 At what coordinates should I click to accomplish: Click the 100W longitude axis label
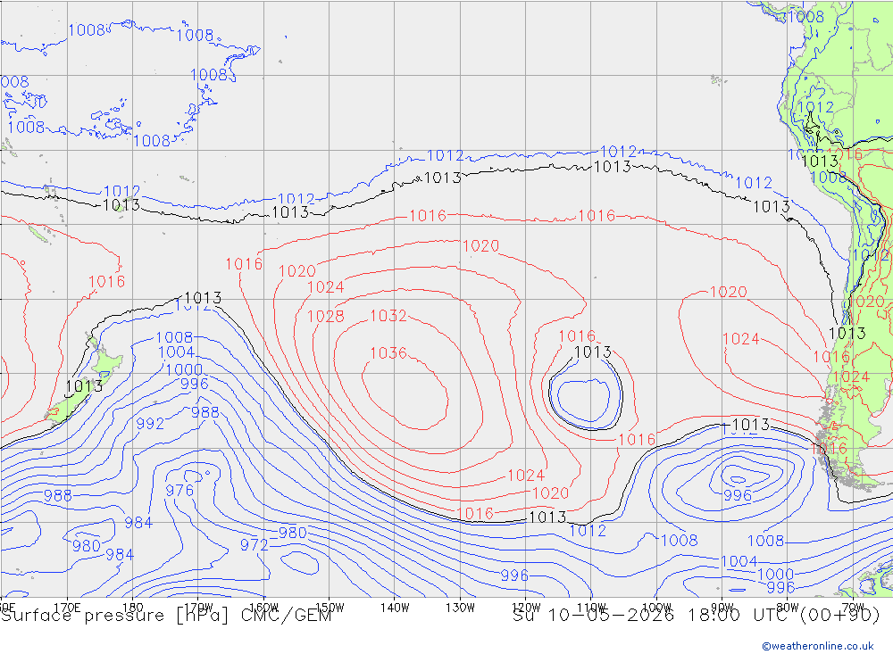point(656,608)
